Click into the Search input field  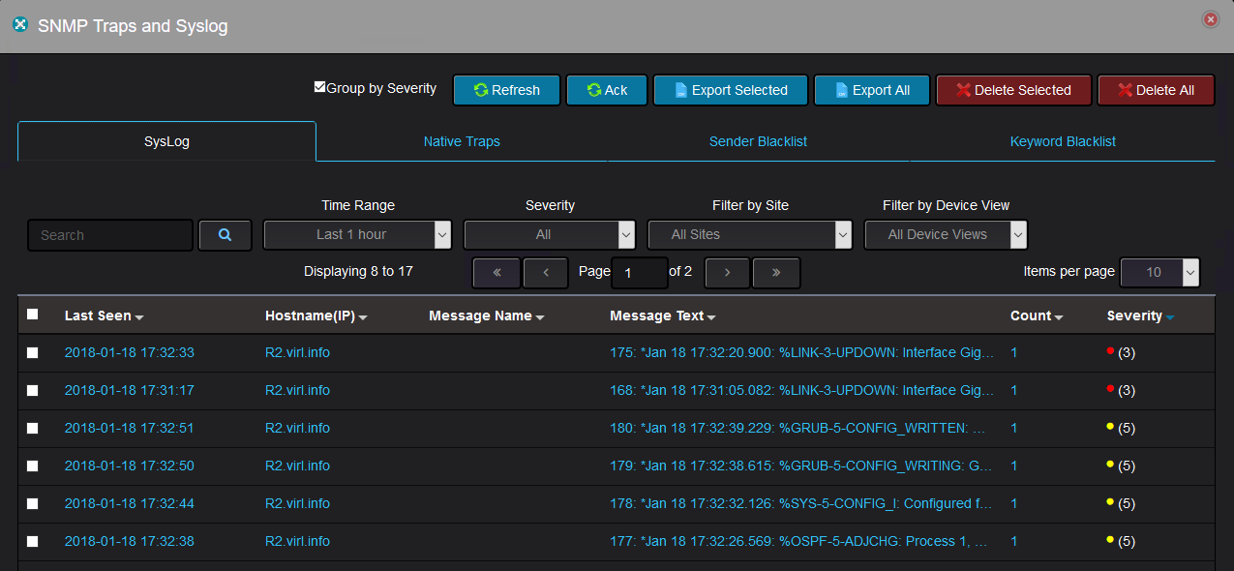pyautogui.click(x=110, y=235)
